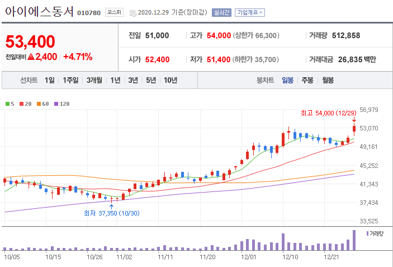The width and height of the screenshot is (393, 267).
Task: Click the previous close value 51,000
Action: coord(157,35)
